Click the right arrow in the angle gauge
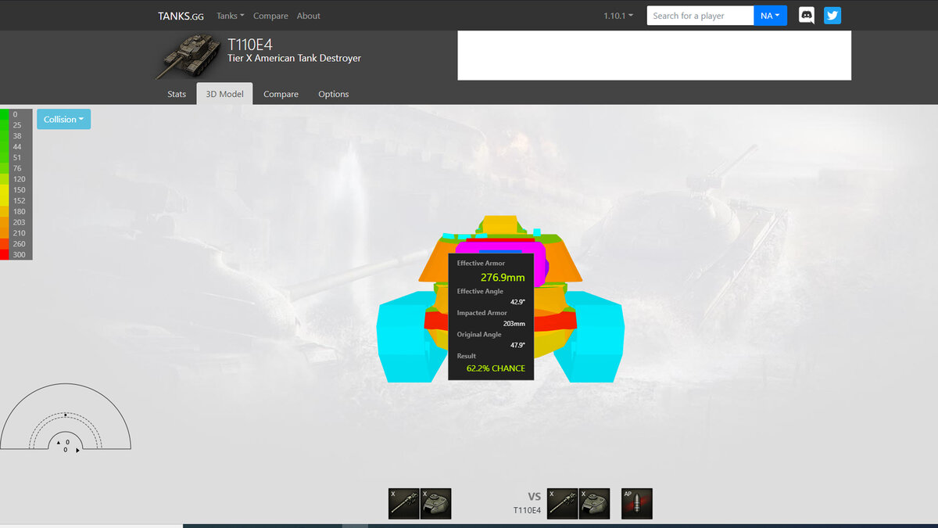 click(x=77, y=450)
